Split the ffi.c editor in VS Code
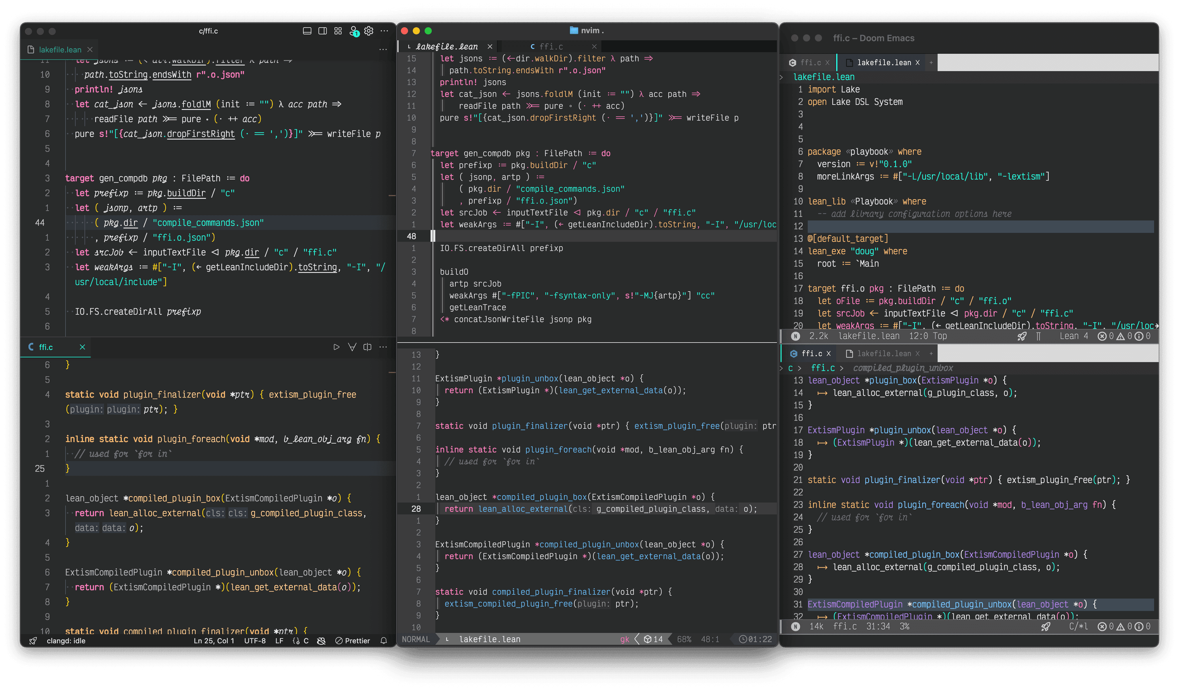Viewport: 1179px width, 691px height. [367, 347]
